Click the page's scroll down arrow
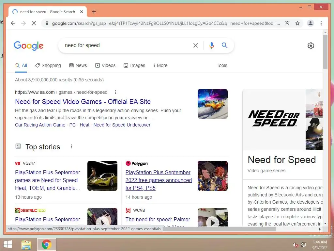This screenshot has height=251, width=334. pyautogui.click(x=325, y=224)
